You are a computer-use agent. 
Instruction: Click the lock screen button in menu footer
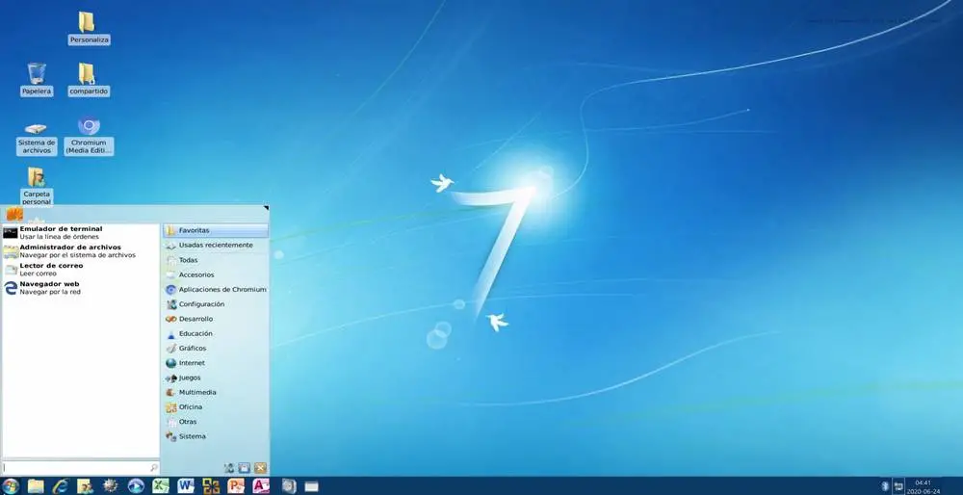point(245,468)
